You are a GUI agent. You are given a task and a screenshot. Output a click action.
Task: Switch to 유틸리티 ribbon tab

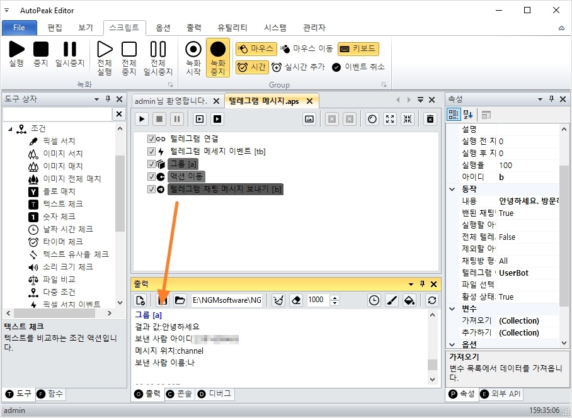[232, 28]
